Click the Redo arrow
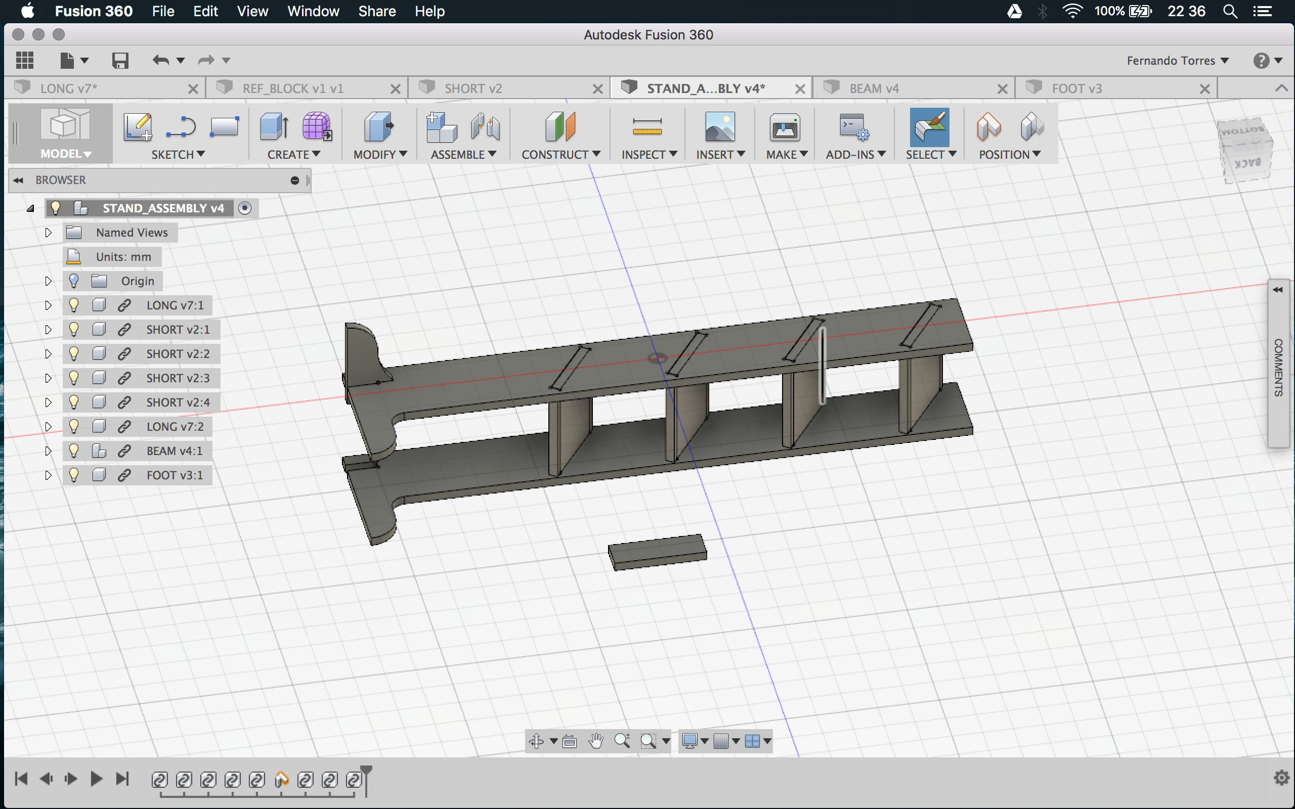 [x=206, y=60]
